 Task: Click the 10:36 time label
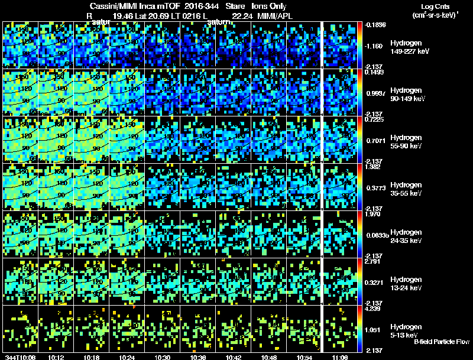[198, 357]
